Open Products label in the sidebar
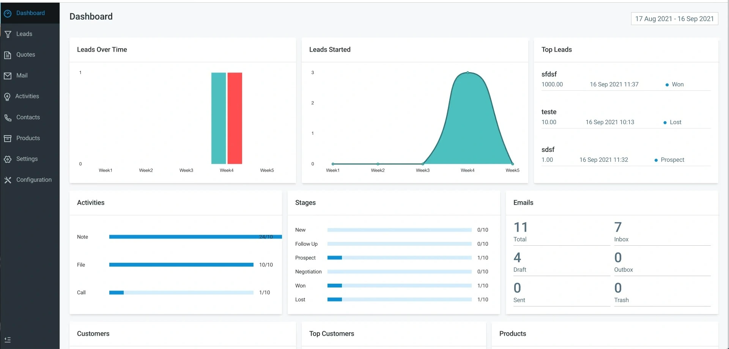This screenshot has height=349, width=729. coord(28,138)
